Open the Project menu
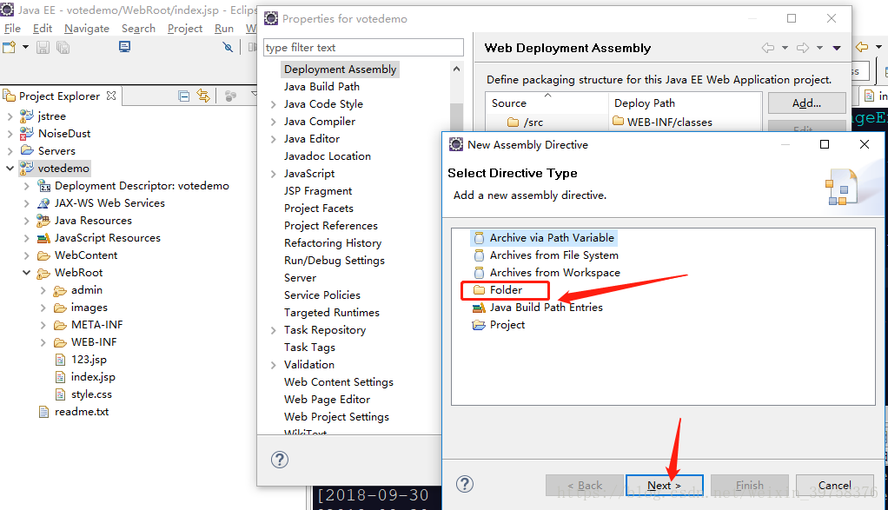Image resolution: width=888 pixels, height=510 pixels. 184,29
